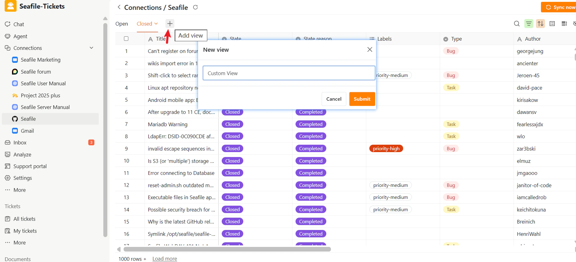Select Project 2025 plus connection
Image resolution: width=576 pixels, height=262 pixels.
pos(40,95)
